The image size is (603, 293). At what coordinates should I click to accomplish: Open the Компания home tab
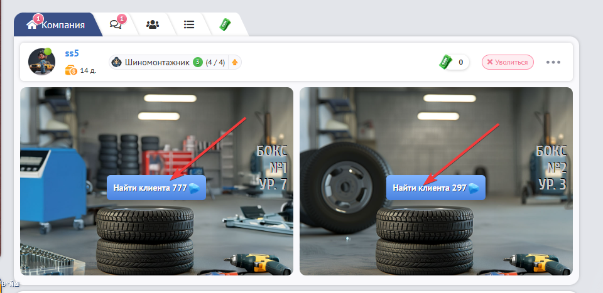tap(55, 25)
